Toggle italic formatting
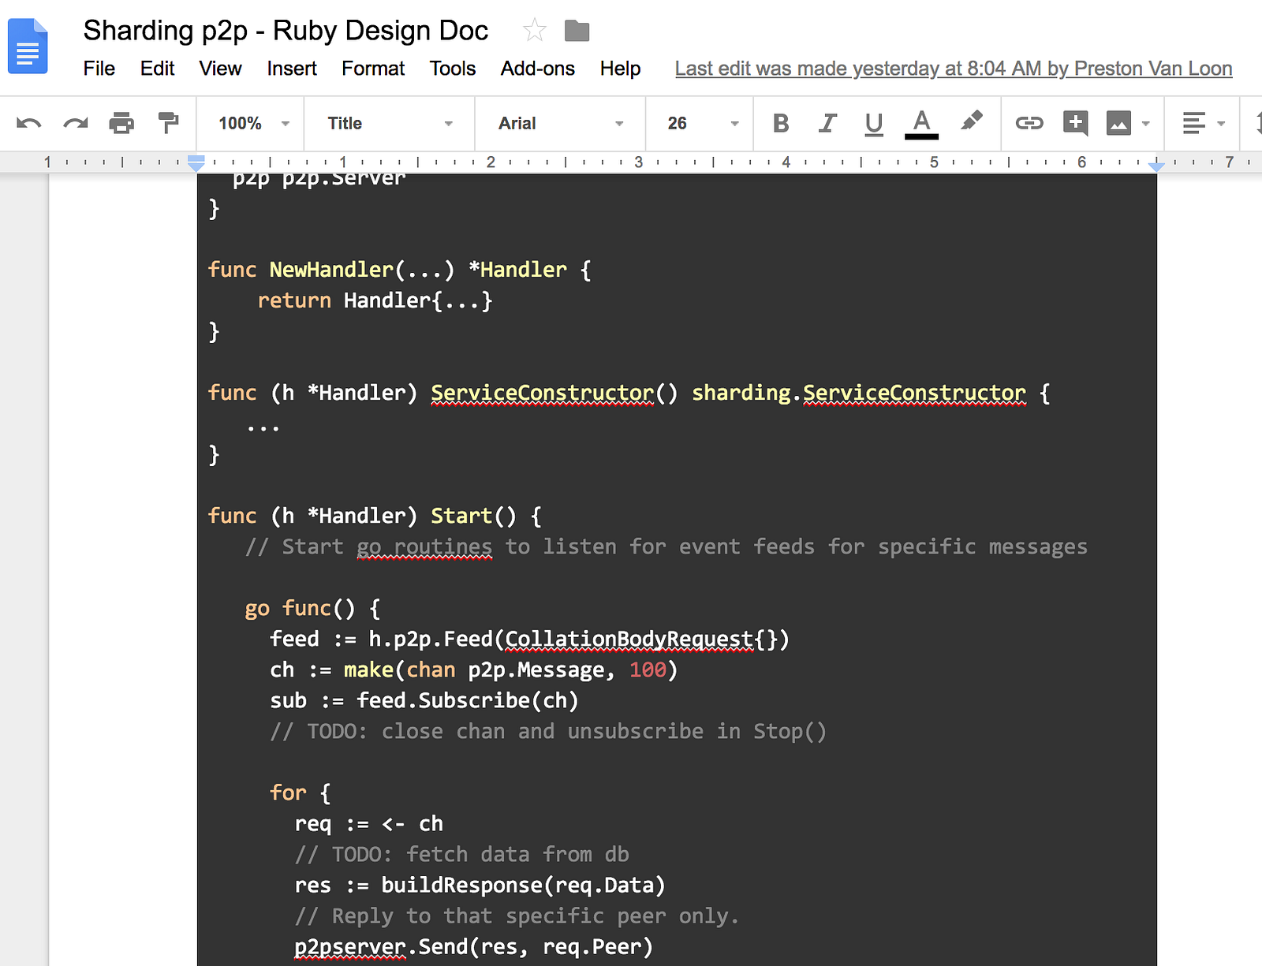This screenshot has width=1262, height=966. pos(827,123)
